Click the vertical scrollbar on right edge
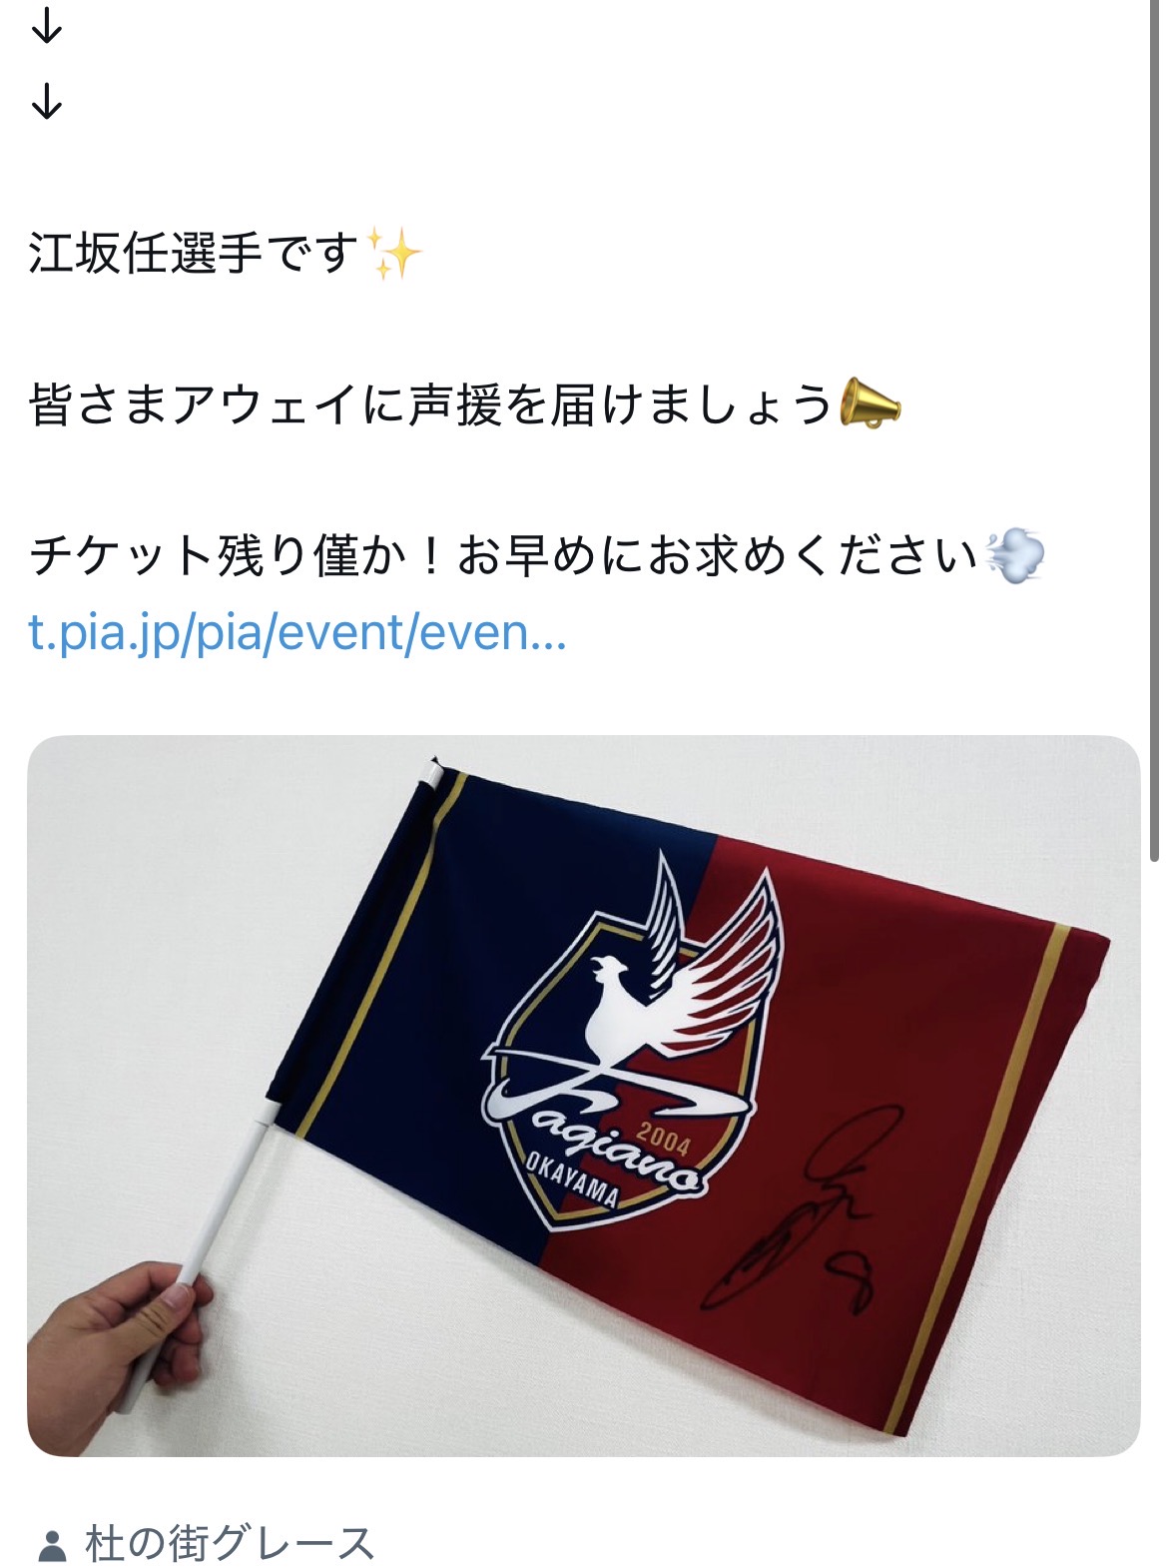Viewport: 1168px width, 1567px height. coord(1155,429)
